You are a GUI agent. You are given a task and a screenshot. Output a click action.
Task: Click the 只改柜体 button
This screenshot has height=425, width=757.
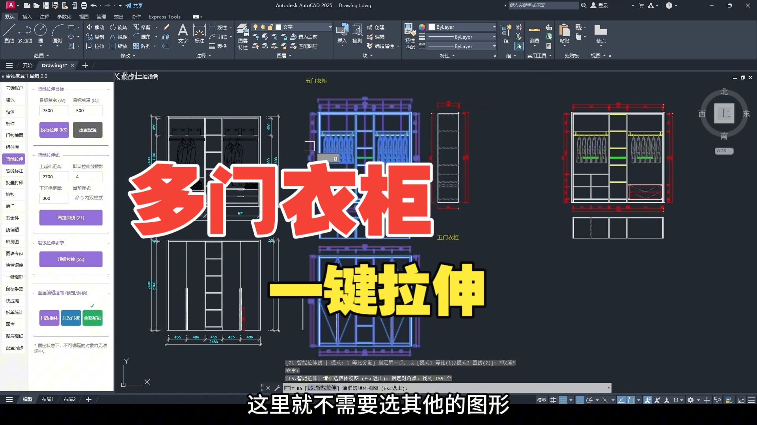click(x=49, y=318)
